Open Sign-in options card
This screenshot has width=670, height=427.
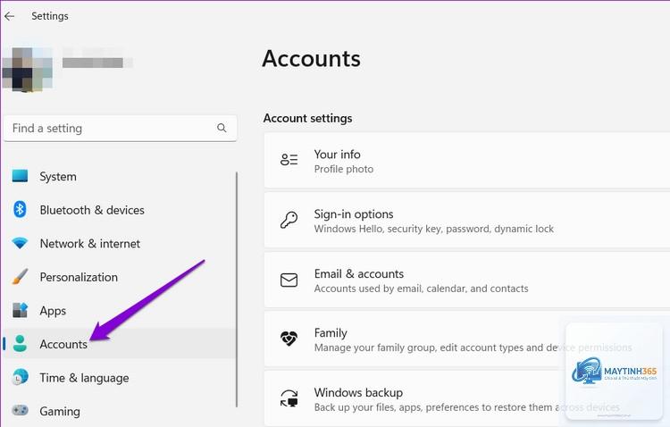pyautogui.click(x=467, y=220)
